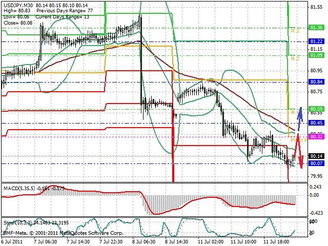Click the 80.07 blue price label

(x=316, y=163)
